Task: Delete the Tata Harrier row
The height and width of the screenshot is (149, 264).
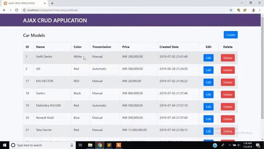Action: [x=228, y=131]
